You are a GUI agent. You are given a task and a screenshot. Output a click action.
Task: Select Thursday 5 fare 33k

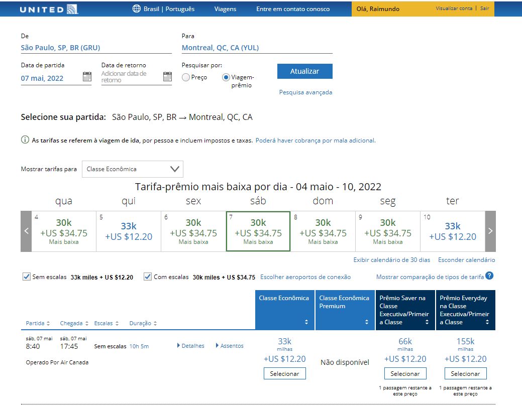(x=129, y=231)
